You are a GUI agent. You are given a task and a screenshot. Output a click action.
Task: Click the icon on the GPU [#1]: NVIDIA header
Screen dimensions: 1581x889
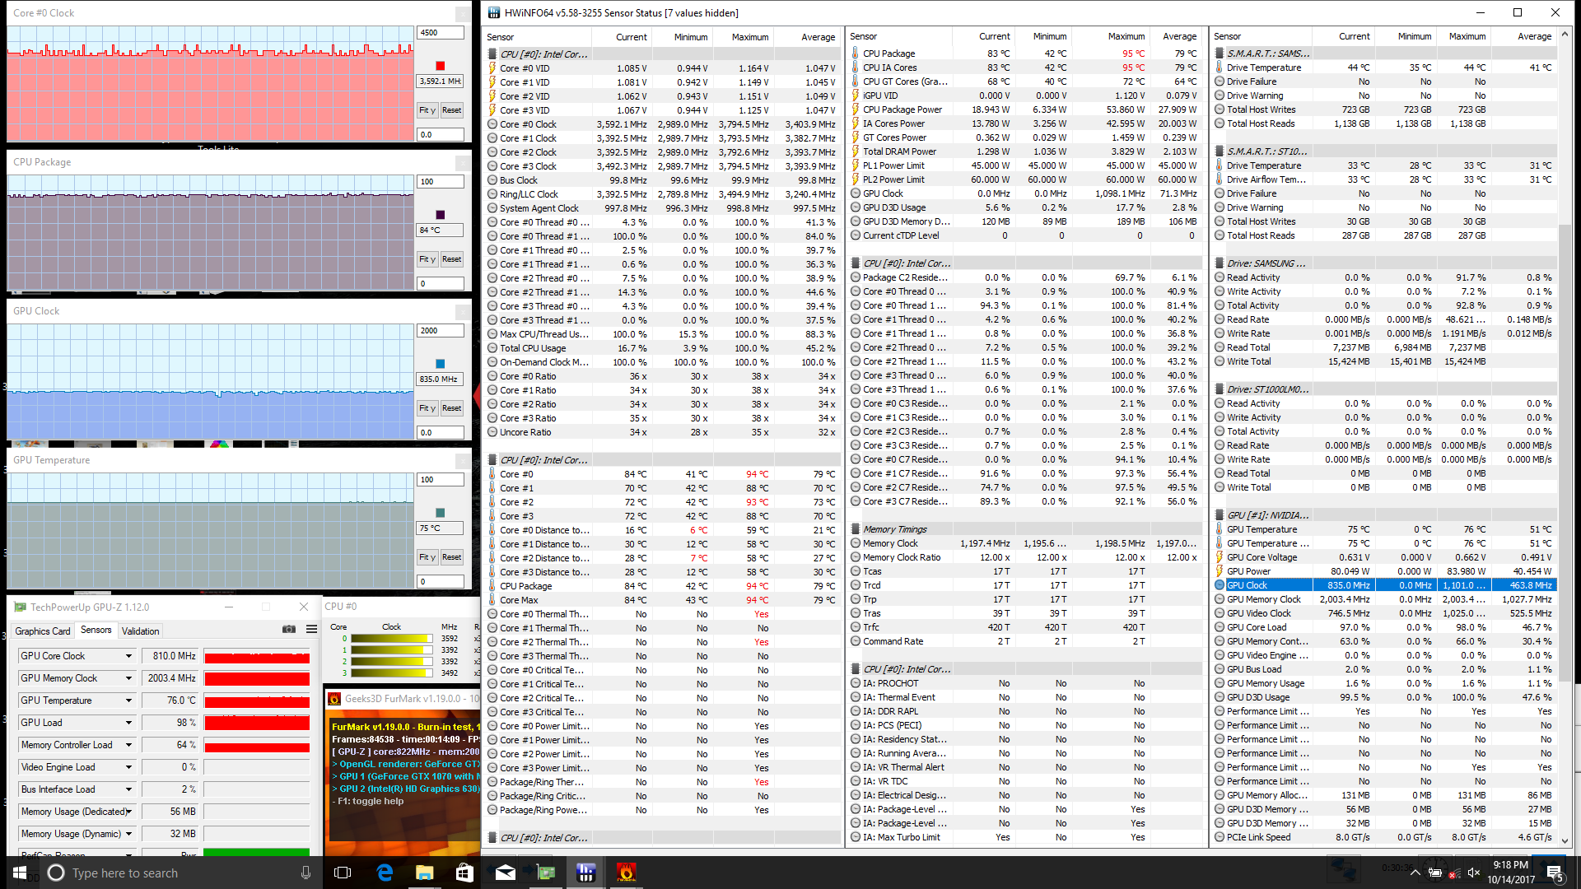[1220, 515]
